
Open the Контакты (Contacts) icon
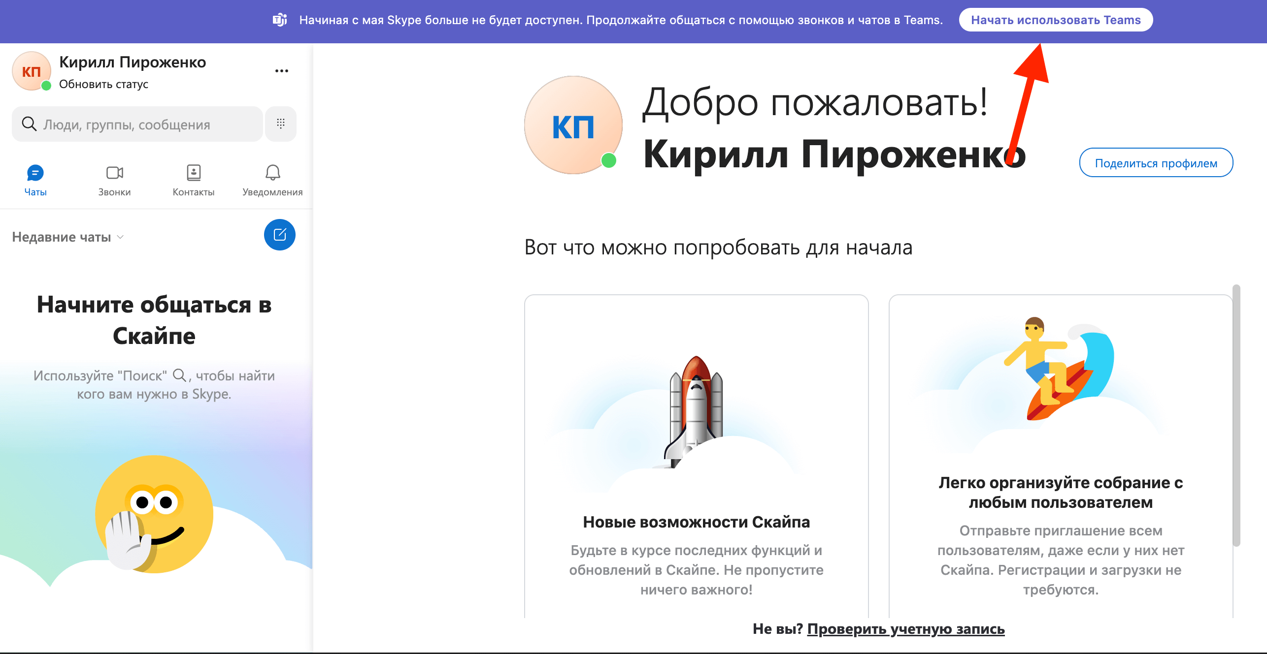click(194, 173)
